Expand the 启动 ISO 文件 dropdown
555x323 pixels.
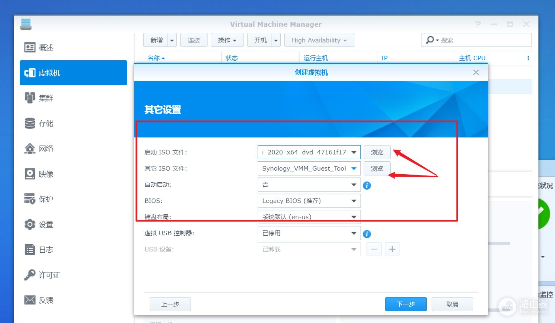[x=354, y=152]
